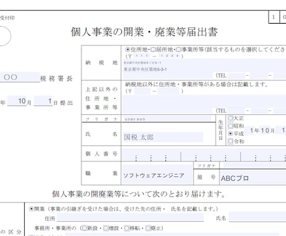Click the second postal code box under 上記以外の住所地
This screenshot has width=286, height=236.
[x=168, y=91]
